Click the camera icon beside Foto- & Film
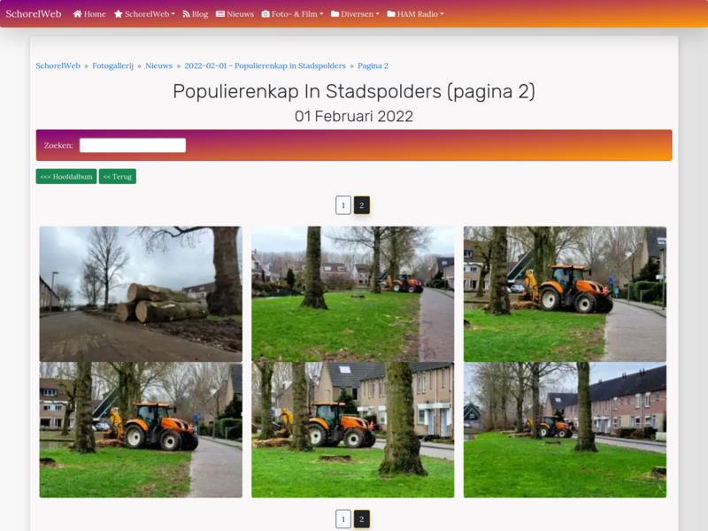The height and width of the screenshot is (531, 708). [265, 14]
